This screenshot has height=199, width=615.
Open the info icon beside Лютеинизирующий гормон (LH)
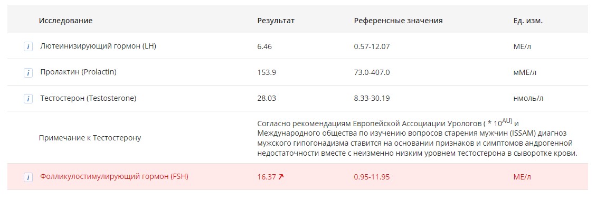click(x=28, y=46)
